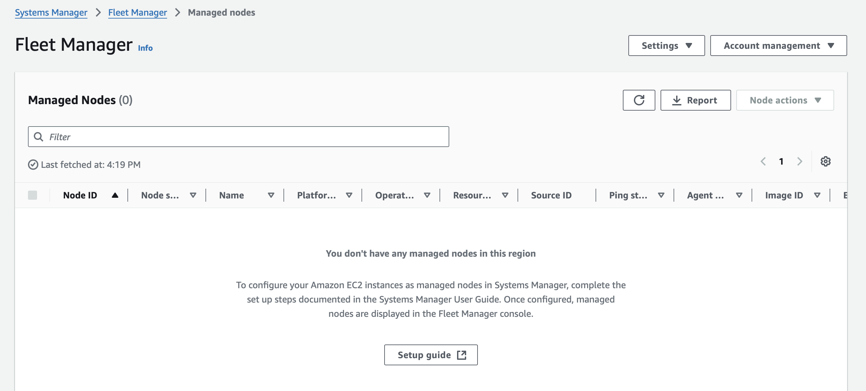Click the search magnifier icon in Filter
866x391 pixels.
39,137
